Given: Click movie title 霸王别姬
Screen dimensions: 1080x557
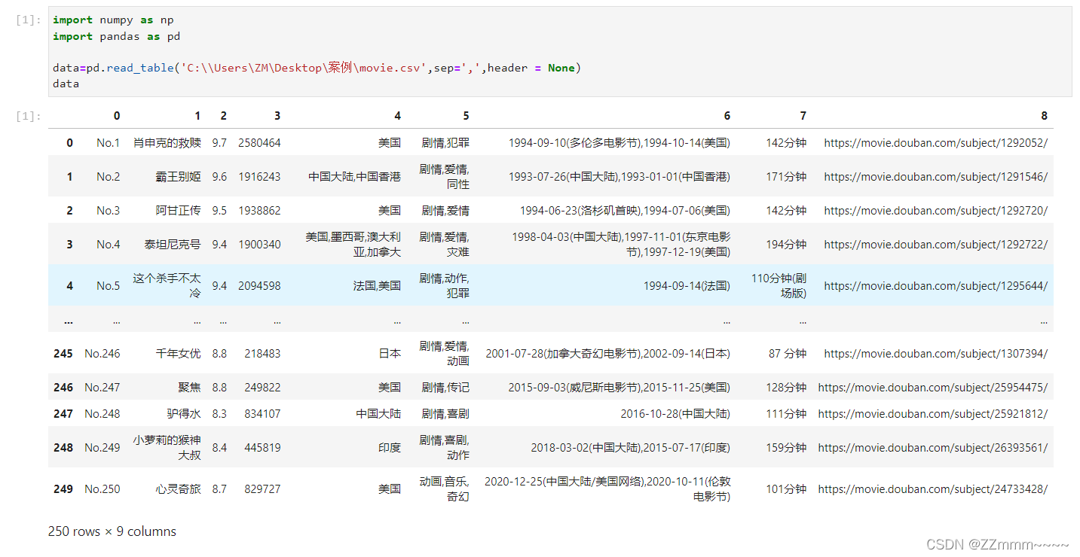Looking at the screenshot, I should pos(179,176).
